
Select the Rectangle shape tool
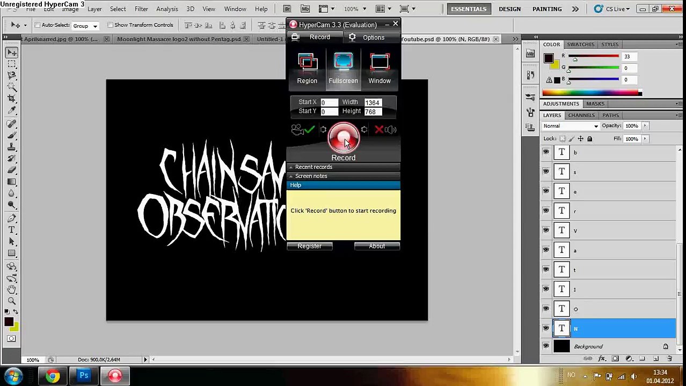(12, 253)
